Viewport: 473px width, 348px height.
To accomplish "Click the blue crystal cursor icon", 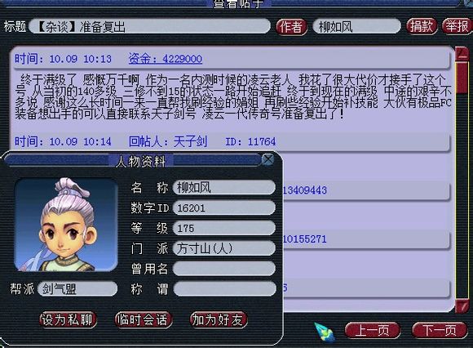I will (x=325, y=332).
